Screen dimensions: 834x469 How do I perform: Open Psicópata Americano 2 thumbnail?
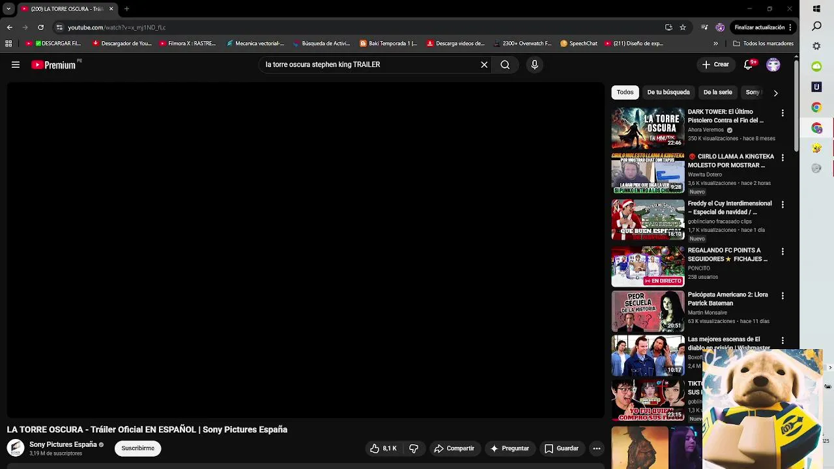(x=648, y=311)
